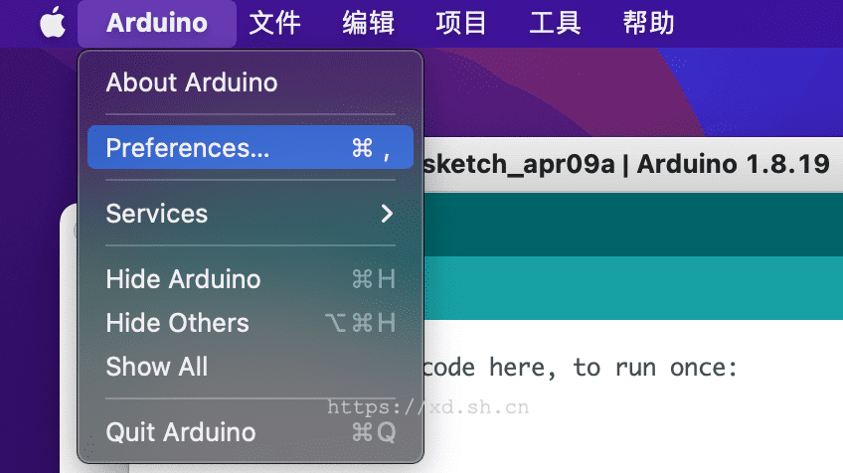Screen dimensions: 843x473
Task: Click the Arduino application menu
Action: click(157, 23)
